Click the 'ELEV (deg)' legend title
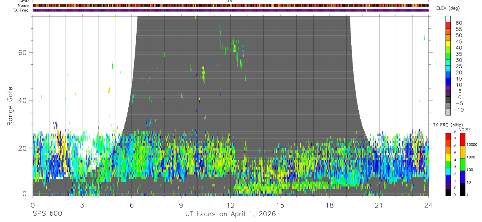The height and width of the screenshot is (222, 482). click(448, 8)
